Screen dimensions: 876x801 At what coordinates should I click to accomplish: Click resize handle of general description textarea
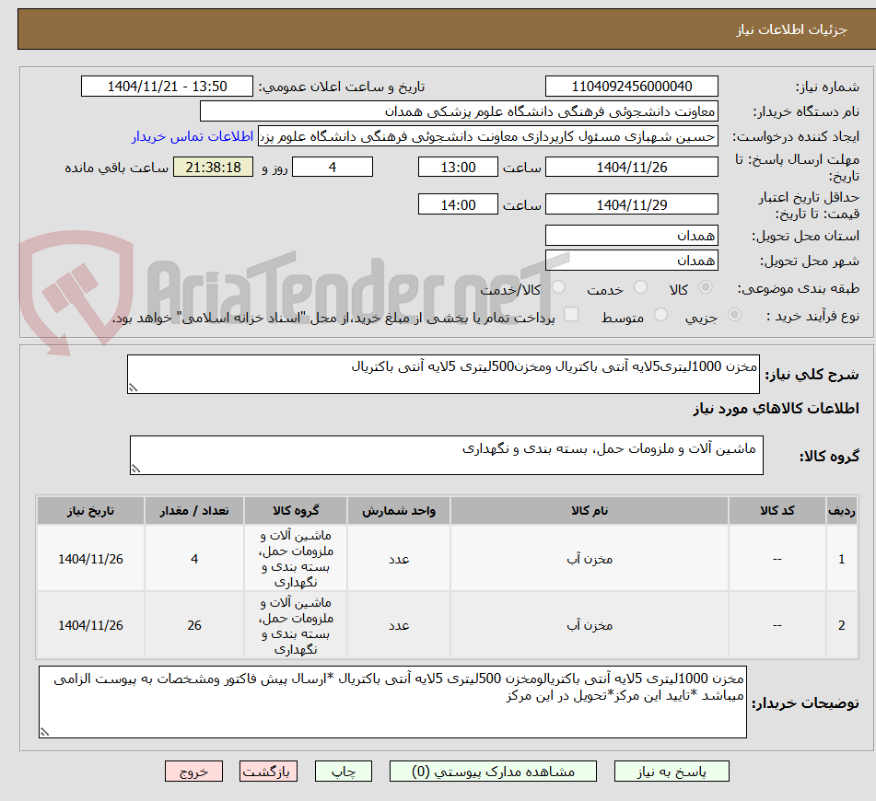click(x=133, y=388)
